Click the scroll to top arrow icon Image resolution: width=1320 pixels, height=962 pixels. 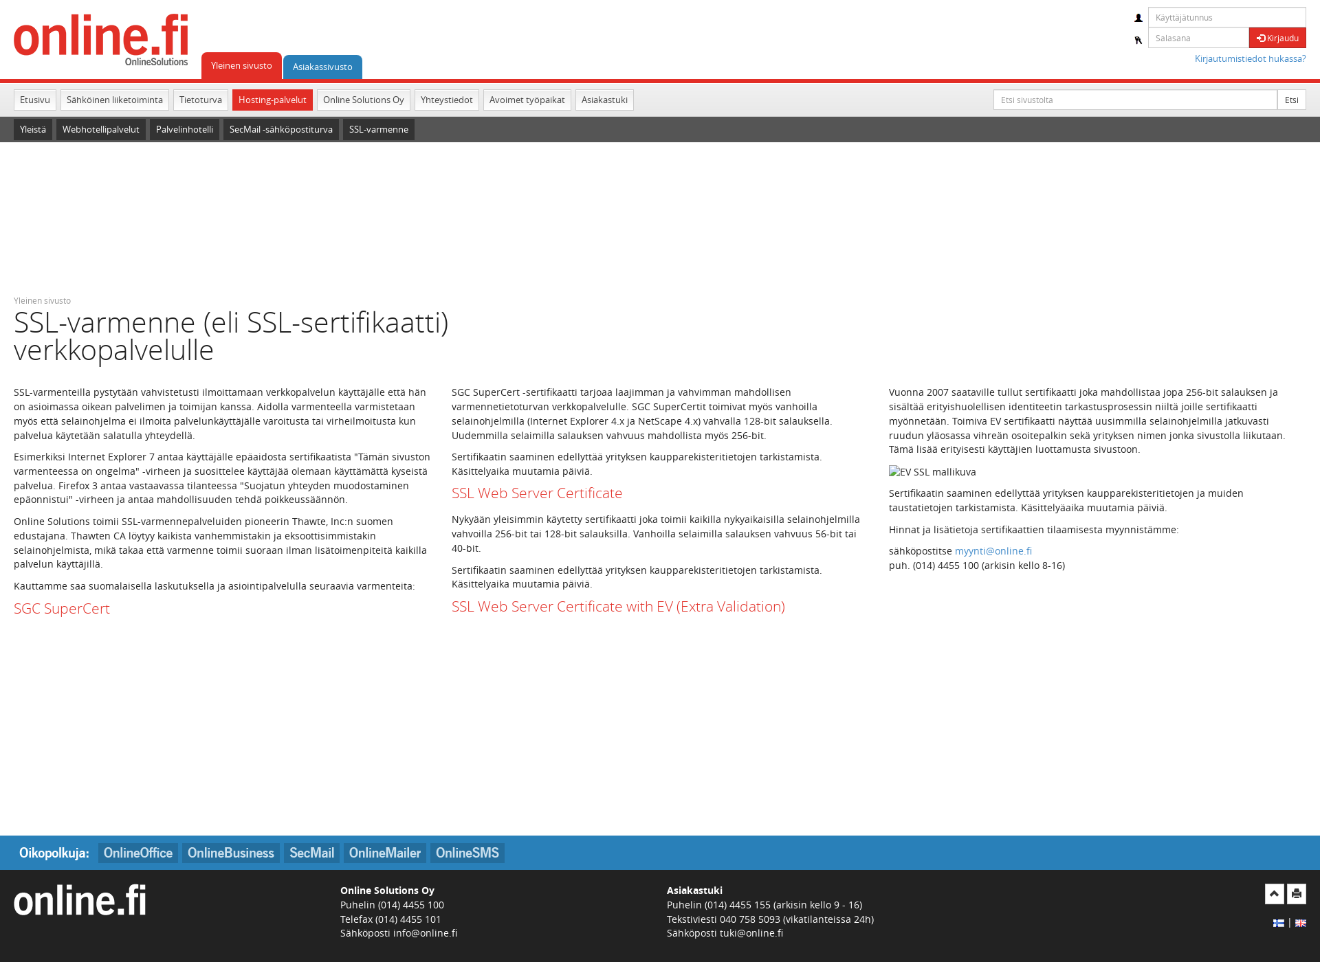click(x=1274, y=895)
